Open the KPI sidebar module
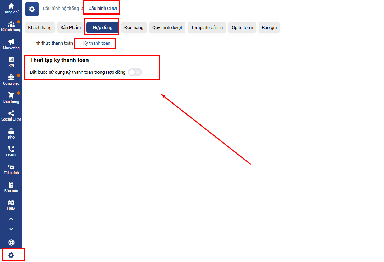 point(11,62)
